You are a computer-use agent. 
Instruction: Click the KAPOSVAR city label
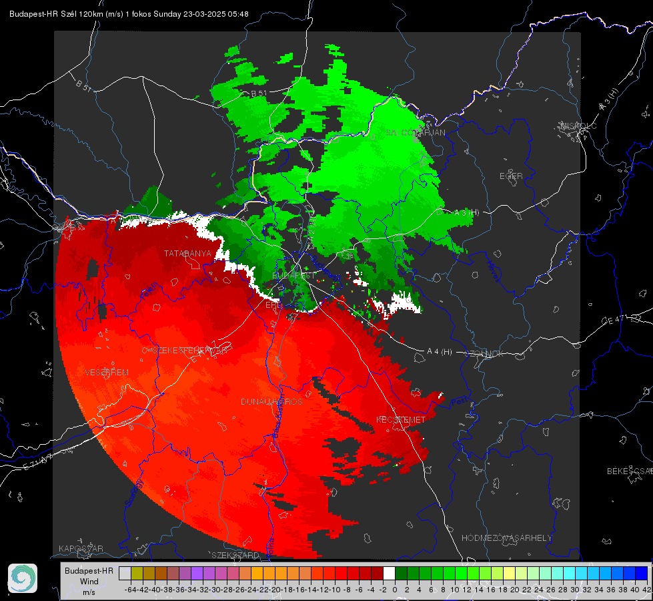[81, 548]
